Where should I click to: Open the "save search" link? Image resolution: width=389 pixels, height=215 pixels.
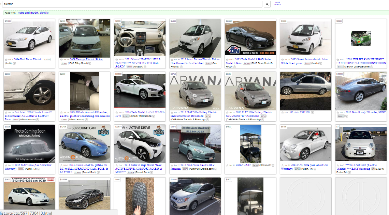[277, 3]
